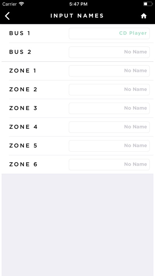
Task: Go to home via house icon
Action: (144, 16)
